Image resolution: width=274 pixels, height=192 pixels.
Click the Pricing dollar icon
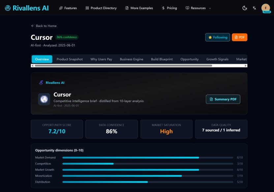(x=163, y=8)
